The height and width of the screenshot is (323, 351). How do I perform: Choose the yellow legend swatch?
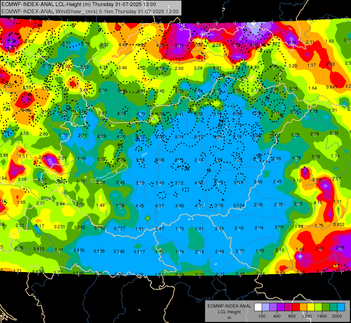pos(311,307)
